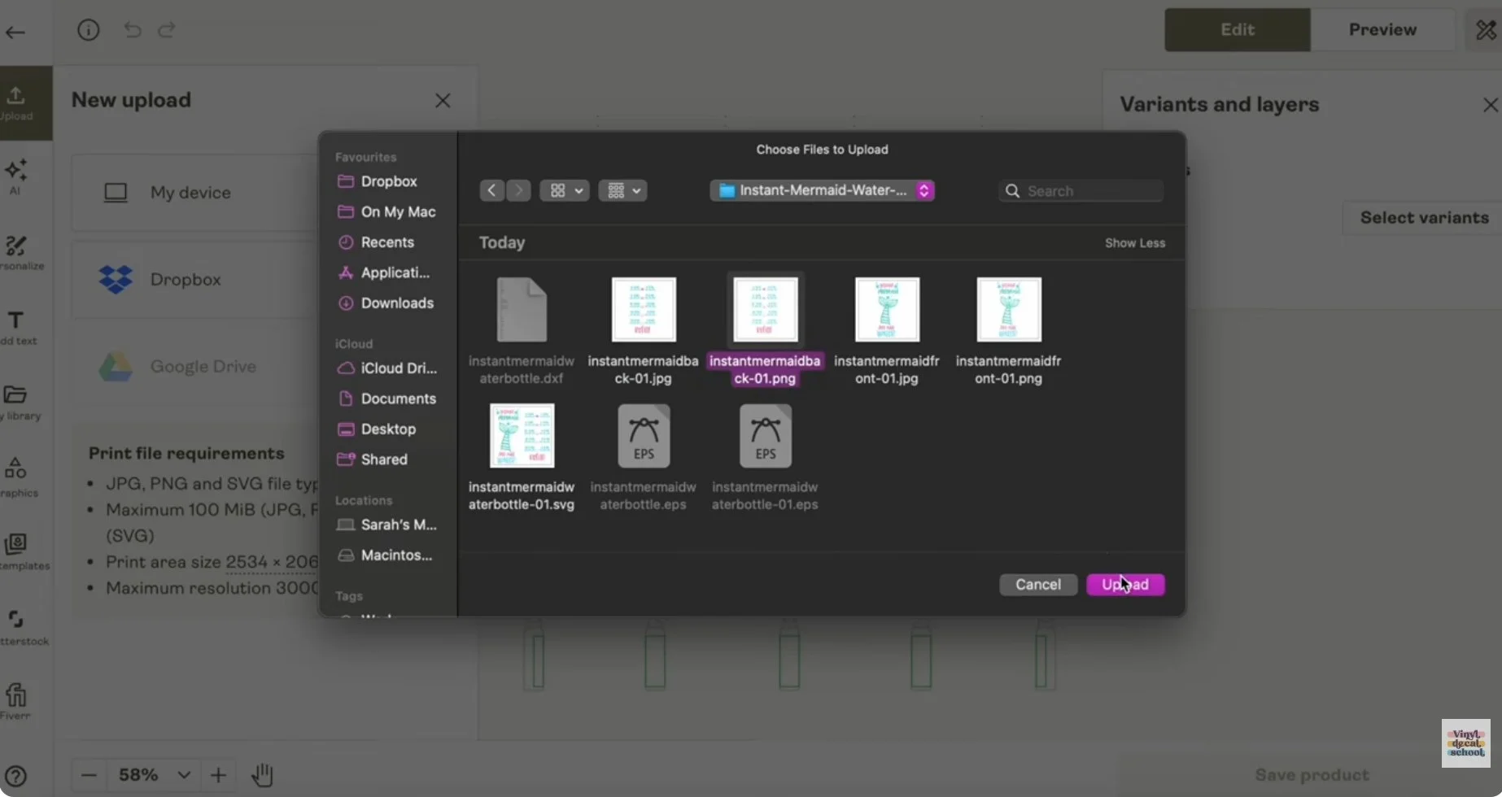Choose Dropbox upload option in New upload panel
The image size is (1502, 797).
coord(195,280)
